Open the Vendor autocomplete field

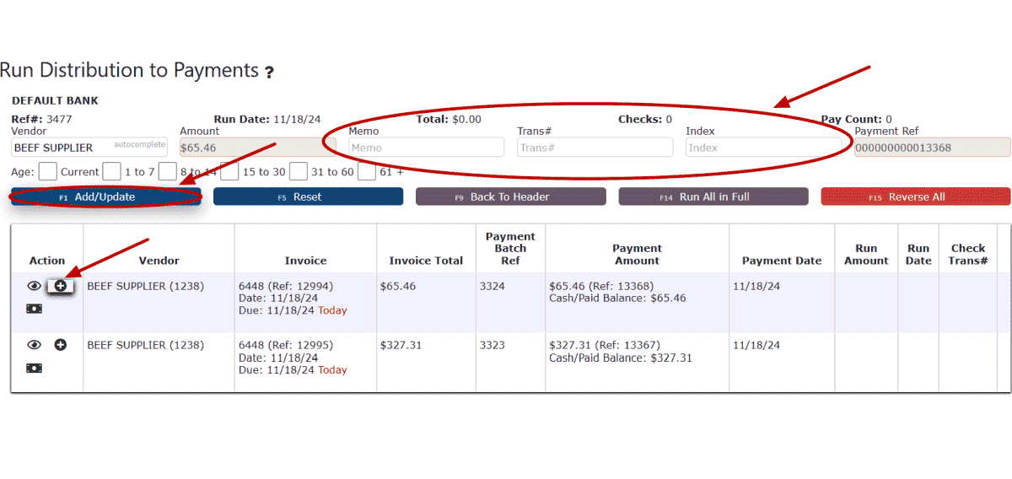(89, 148)
